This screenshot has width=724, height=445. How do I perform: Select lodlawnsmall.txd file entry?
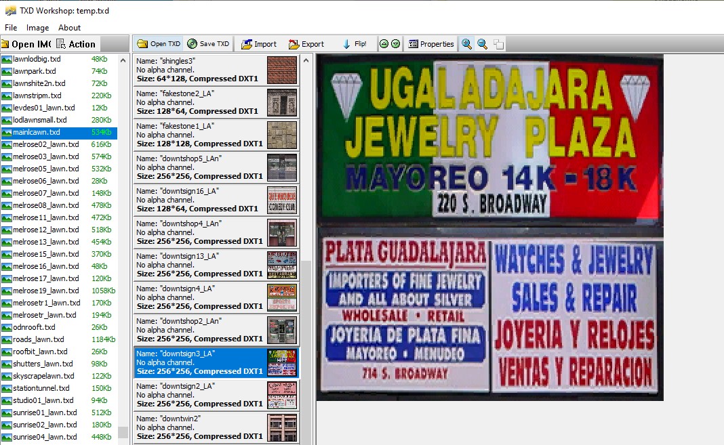pyautogui.click(x=59, y=120)
